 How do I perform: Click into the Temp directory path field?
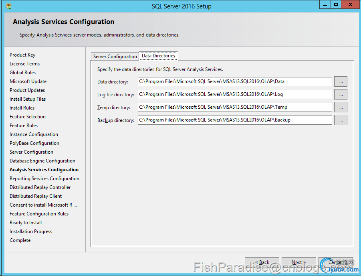(x=235, y=107)
